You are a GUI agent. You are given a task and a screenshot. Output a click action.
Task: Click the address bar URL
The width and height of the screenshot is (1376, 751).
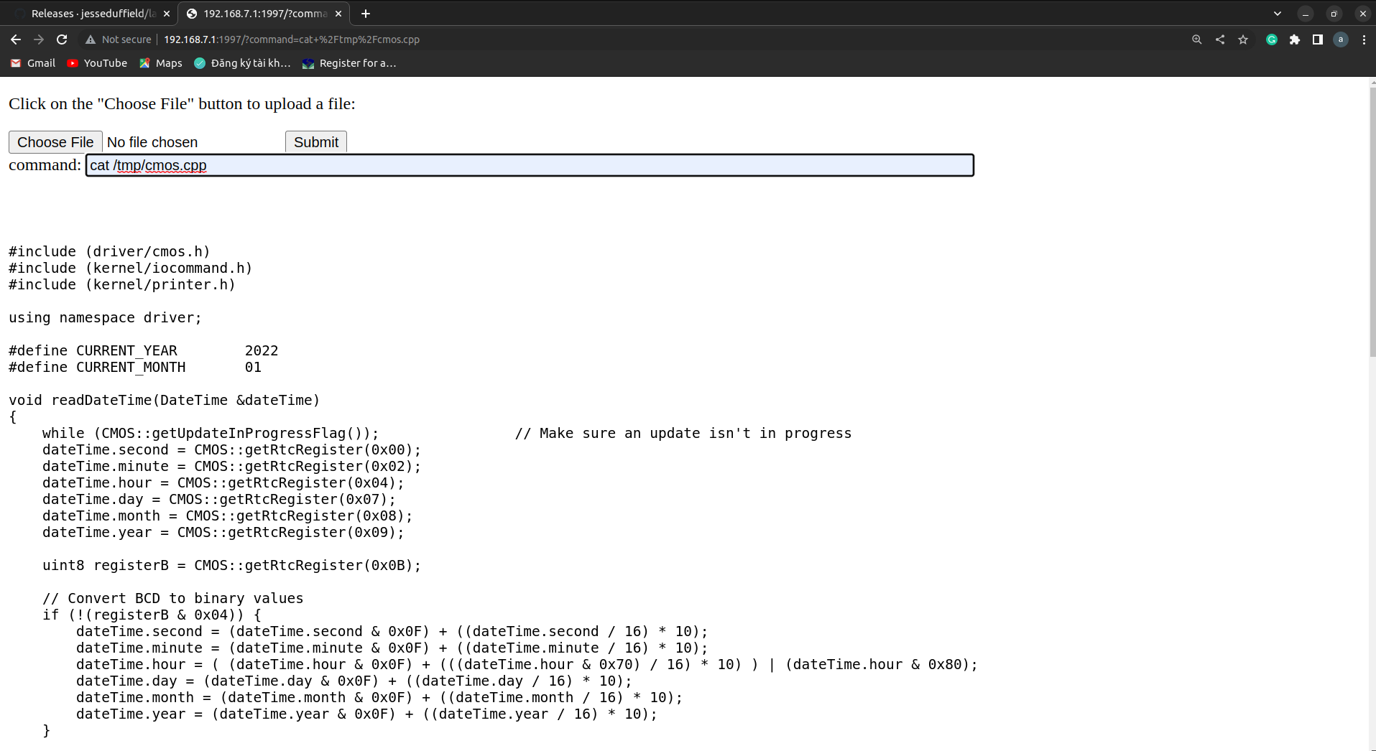292,39
